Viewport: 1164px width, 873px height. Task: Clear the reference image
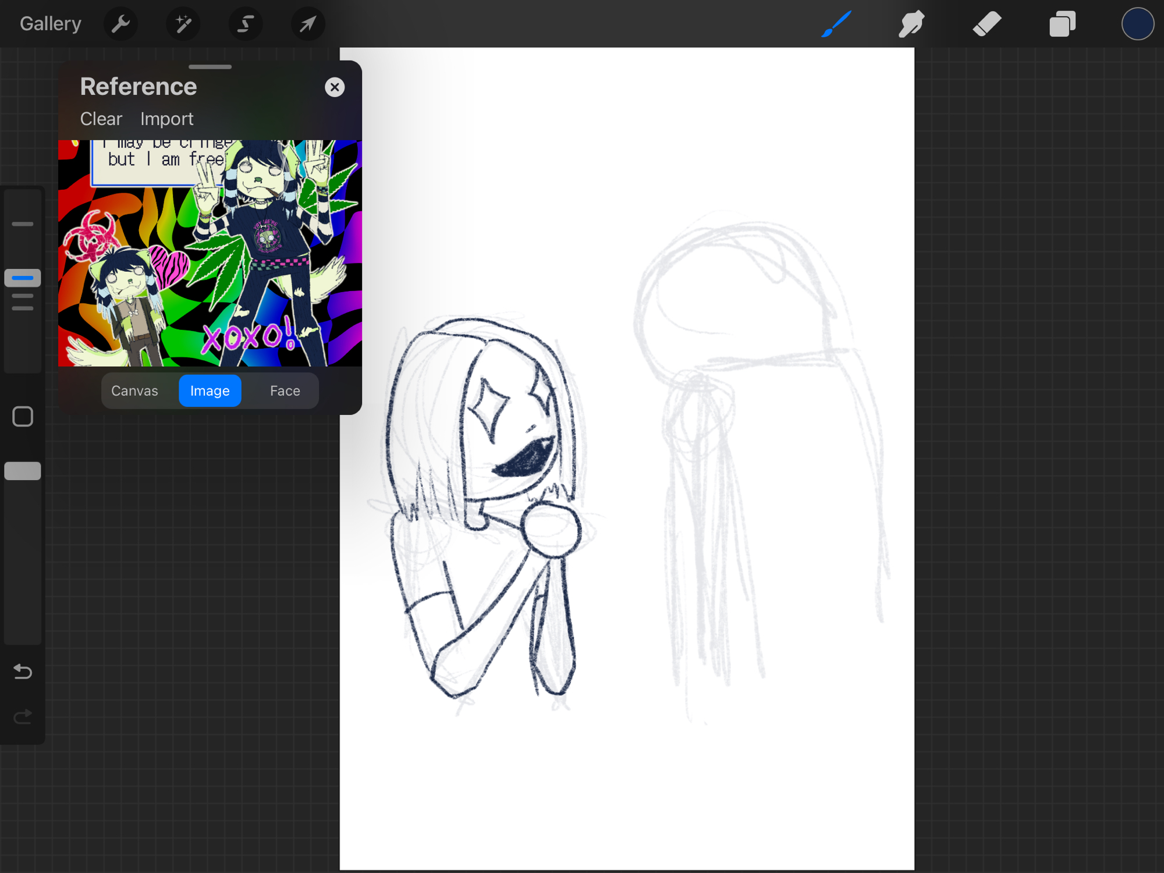point(101,119)
